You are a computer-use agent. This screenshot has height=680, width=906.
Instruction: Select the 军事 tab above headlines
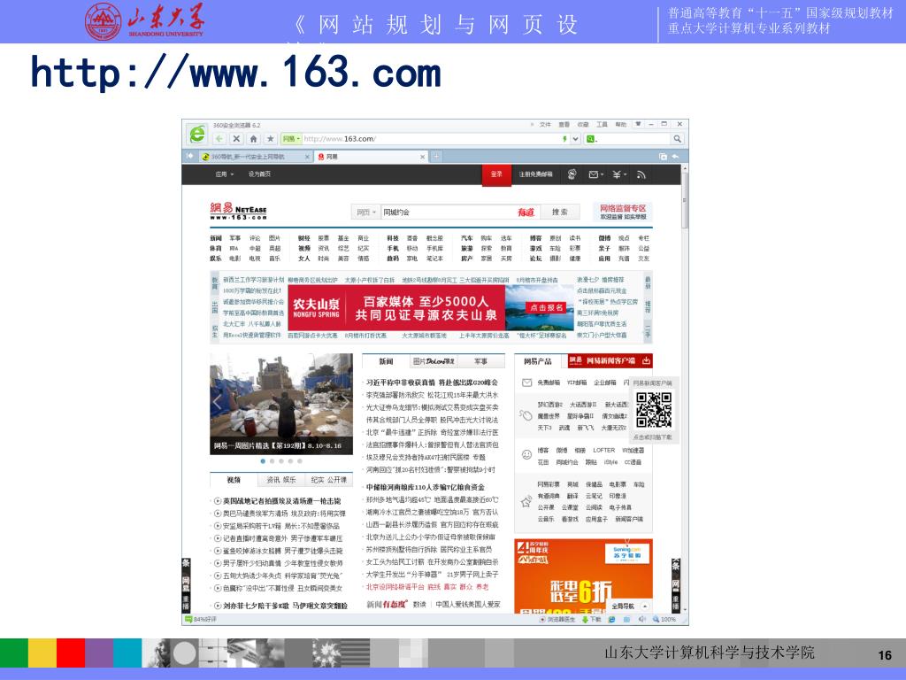tap(480, 361)
